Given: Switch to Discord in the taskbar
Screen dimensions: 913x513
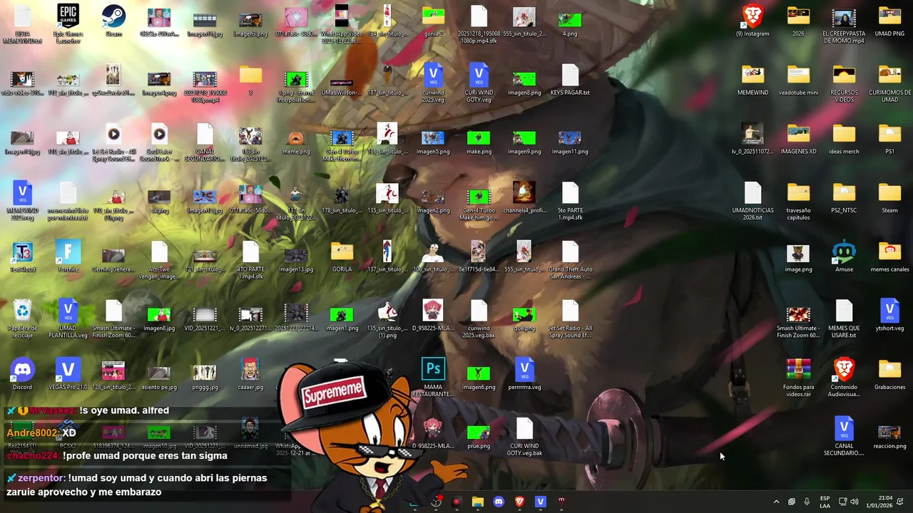Looking at the screenshot, I should [x=498, y=502].
